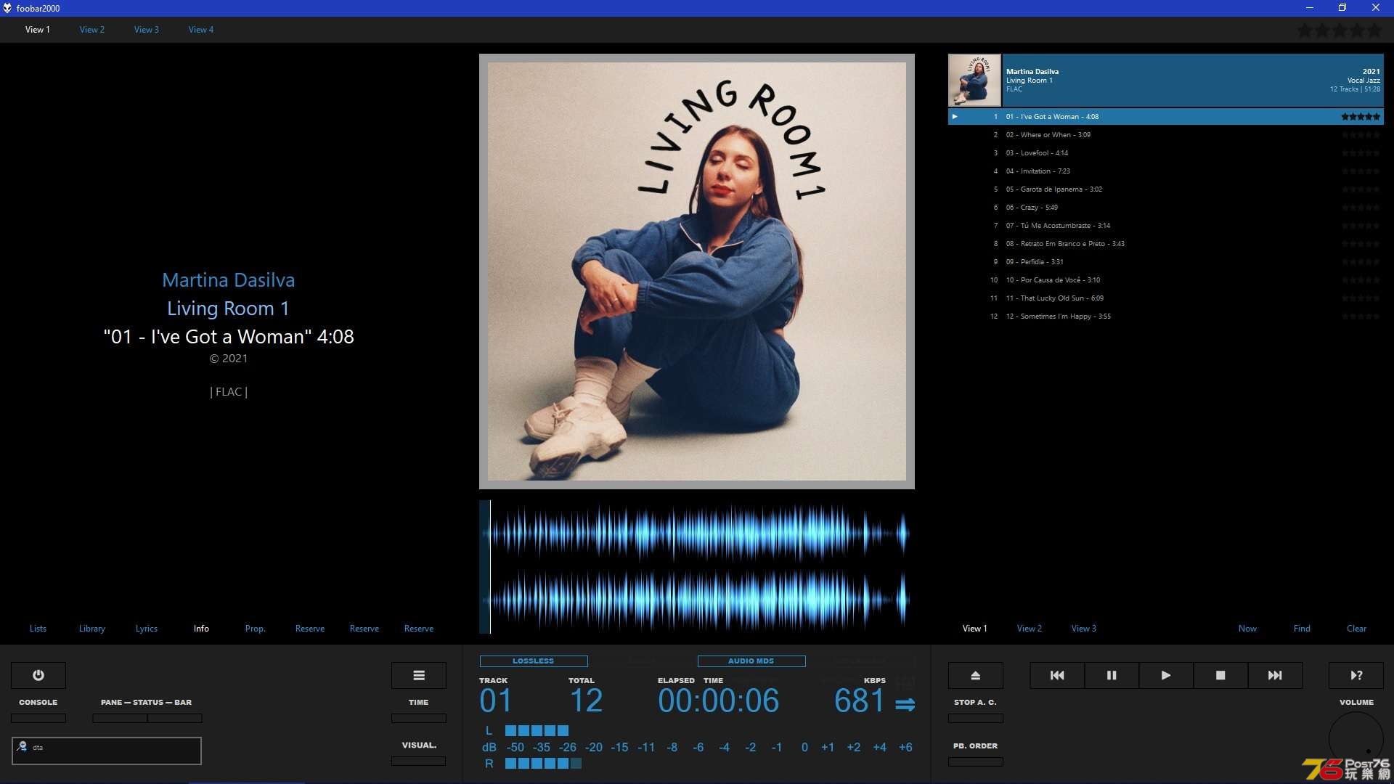Click the small album thumbnail in playlist header
Image resolution: width=1394 pixels, height=784 pixels.
coord(974,81)
